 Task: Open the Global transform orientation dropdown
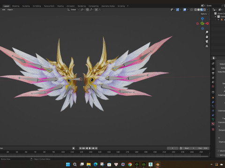(x=73, y=10)
